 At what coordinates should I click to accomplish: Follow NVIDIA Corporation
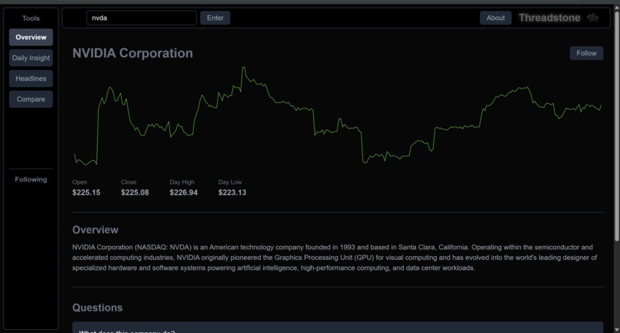(586, 53)
